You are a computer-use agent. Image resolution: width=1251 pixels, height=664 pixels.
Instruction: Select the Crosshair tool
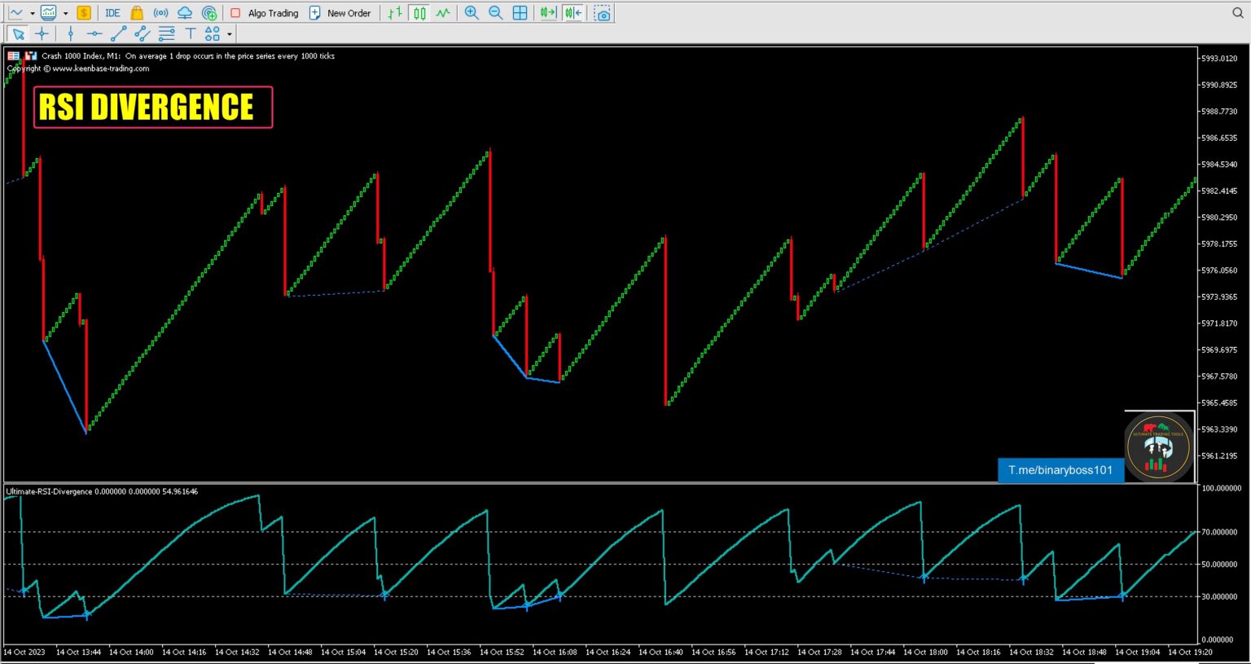(x=42, y=33)
